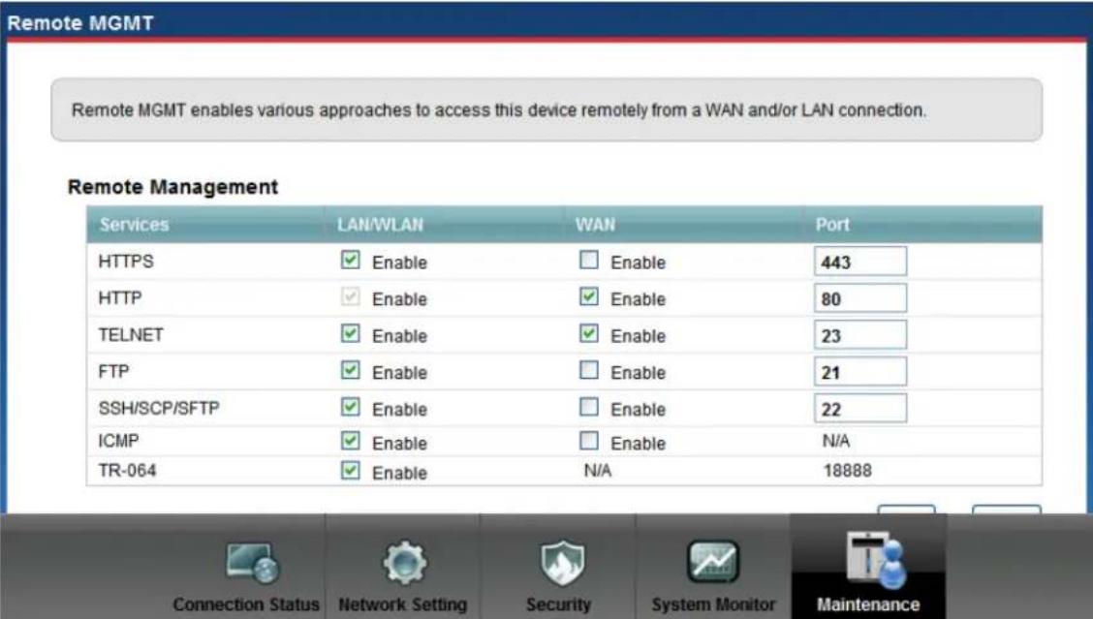The width and height of the screenshot is (1093, 619).
Task: Switch to Network Setting tab label
Action: (403, 604)
